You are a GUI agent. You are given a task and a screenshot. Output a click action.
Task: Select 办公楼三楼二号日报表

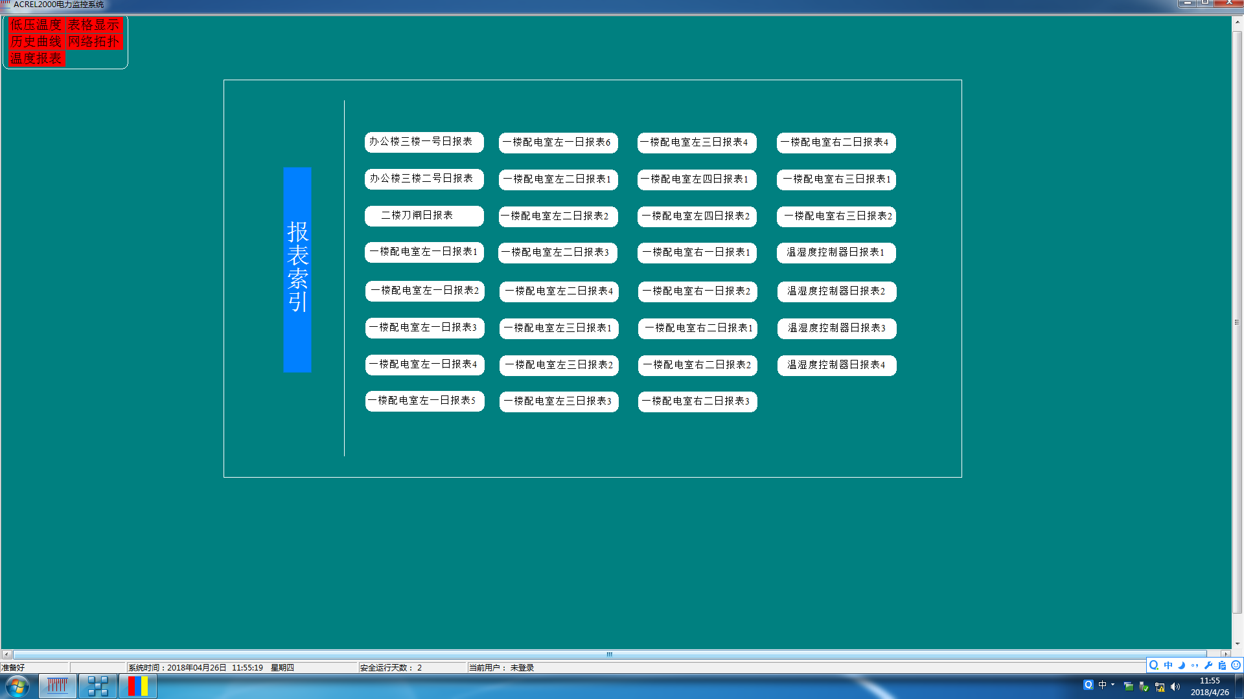(x=421, y=179)
